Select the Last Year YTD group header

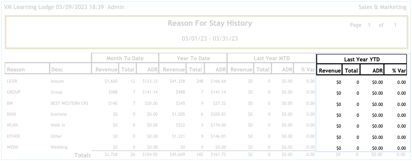tap(362, 59)
